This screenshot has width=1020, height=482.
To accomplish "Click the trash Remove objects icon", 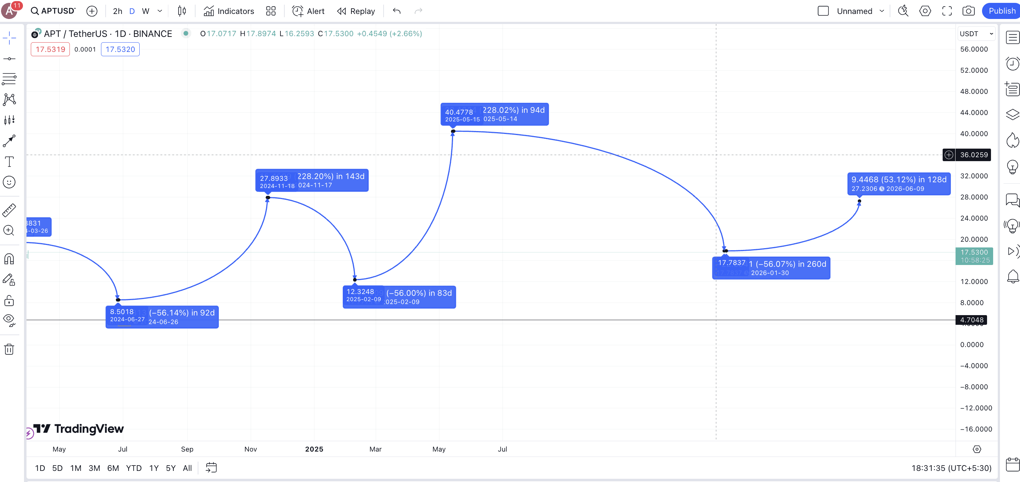I will point(9,349).
